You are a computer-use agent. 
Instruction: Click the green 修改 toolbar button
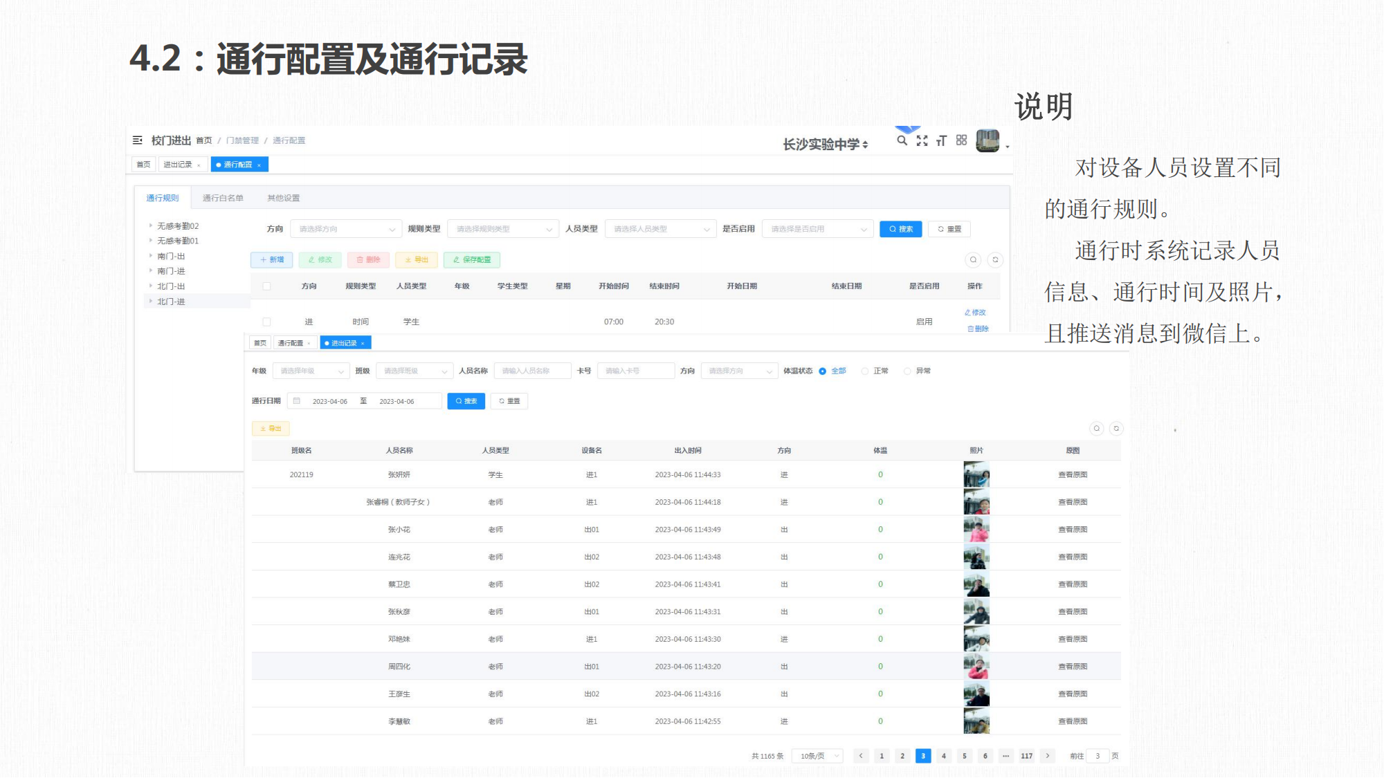click(320, 260)
